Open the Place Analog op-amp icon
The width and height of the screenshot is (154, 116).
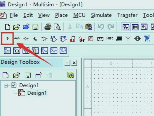click(44, 39)
